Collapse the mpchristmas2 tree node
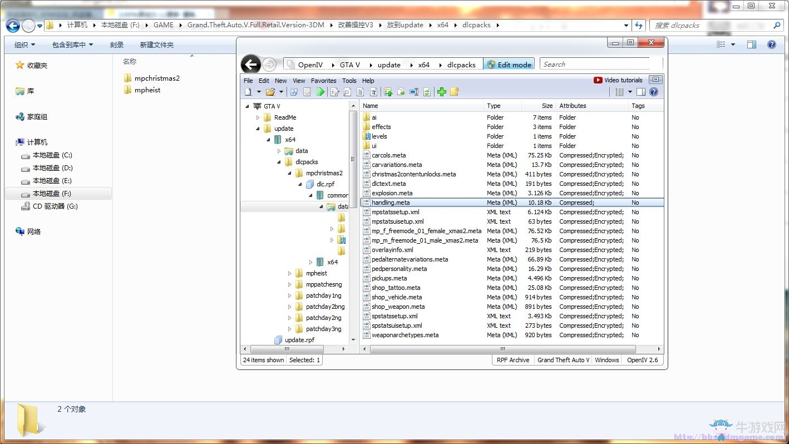This screenshot has width=789, height=444. tap(290, 173)
